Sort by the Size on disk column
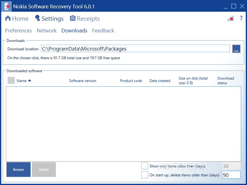Image resolution: width=247 pixels, height=185 pixels. point(193,80)
